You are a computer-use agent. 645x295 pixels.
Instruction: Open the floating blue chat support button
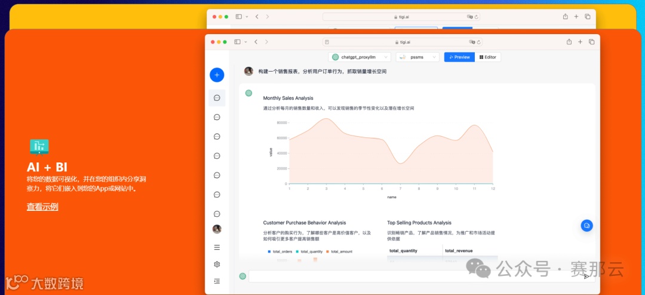click(x=586, y=226)
